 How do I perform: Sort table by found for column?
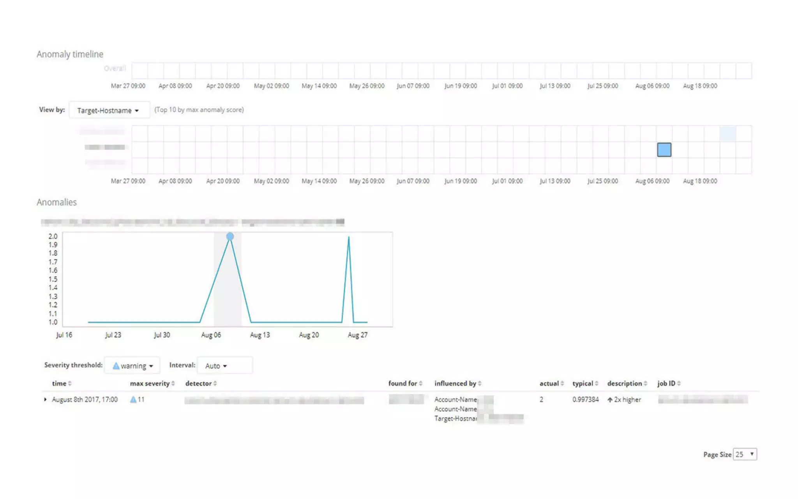(x=405, y=384)
